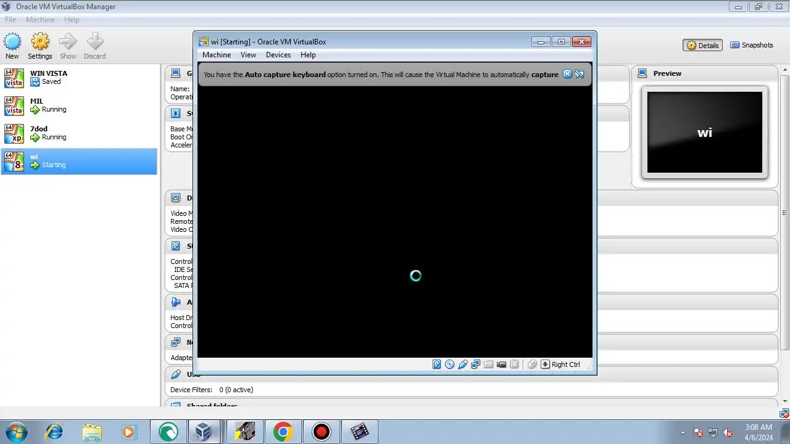Click the muted volume tray icon
Image resolution: width=790 pixels, height=444 pixels.
point(728,432)
